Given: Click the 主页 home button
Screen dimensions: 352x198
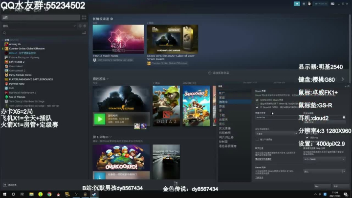Looking at the screenshot, I should point(41,17).
